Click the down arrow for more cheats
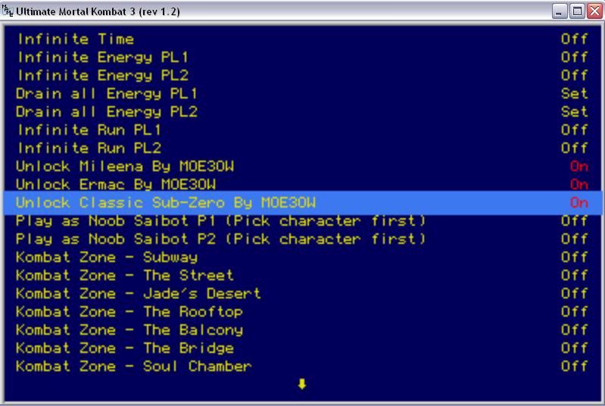Screen dimensions: 605x406 [302, 384]
